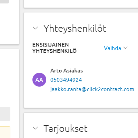This screenshot has height=138, width=138.
Task: Open contact name Arto Asiakas
Action: click(x=67, y=71)
